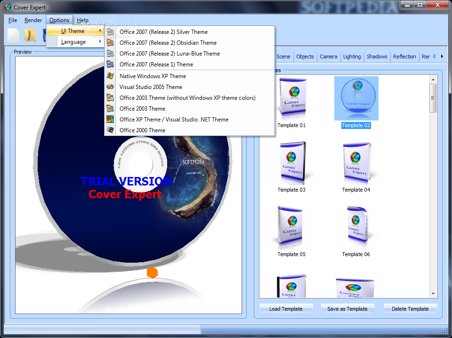Screen dimensions: 452x338
Task: Expand the Language submenu
Action: point(75,42)
